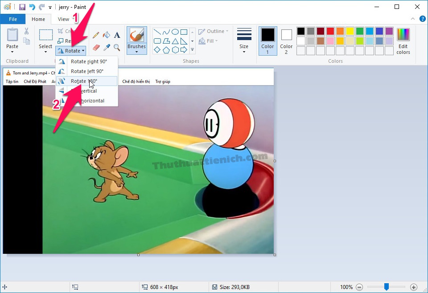
Task: Pick the red color swatch
Action: click(330, 31)
